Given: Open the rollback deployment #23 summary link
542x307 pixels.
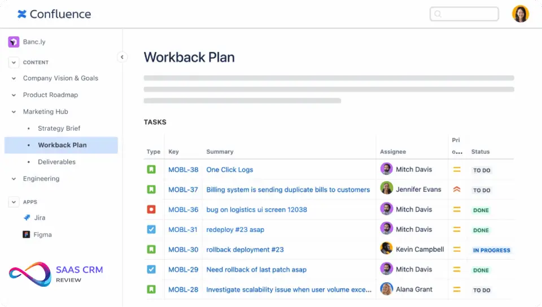Looking at the screenshot, I should pyautogui.click(x=244, y=249).
